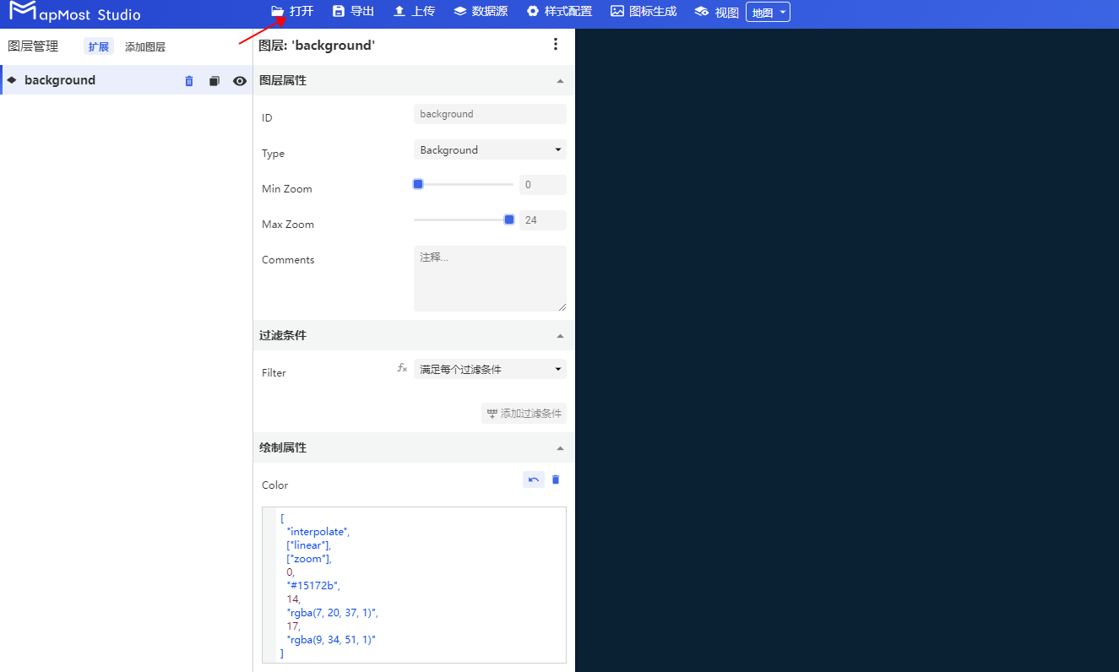1119x672 pixels.
Task: Click the layer type diamond icon beside background
Action: 12,80
